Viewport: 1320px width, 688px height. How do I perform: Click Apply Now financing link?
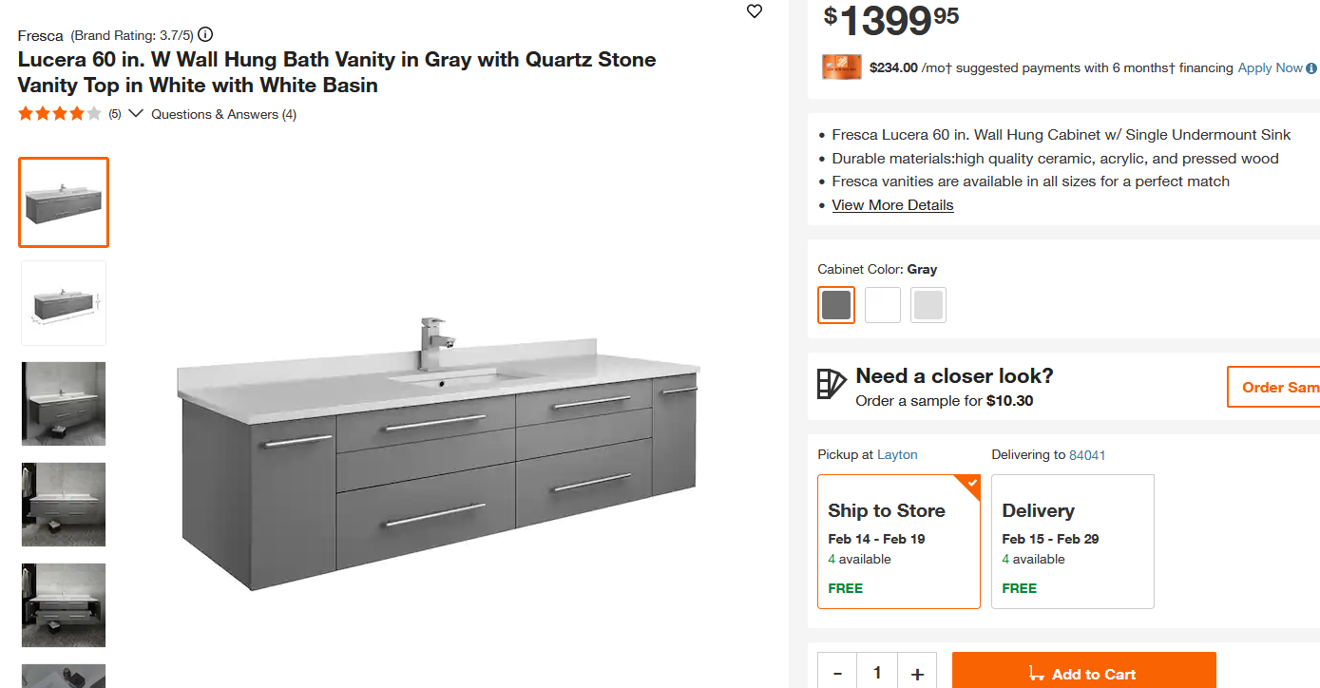(x=1270, y=68)
